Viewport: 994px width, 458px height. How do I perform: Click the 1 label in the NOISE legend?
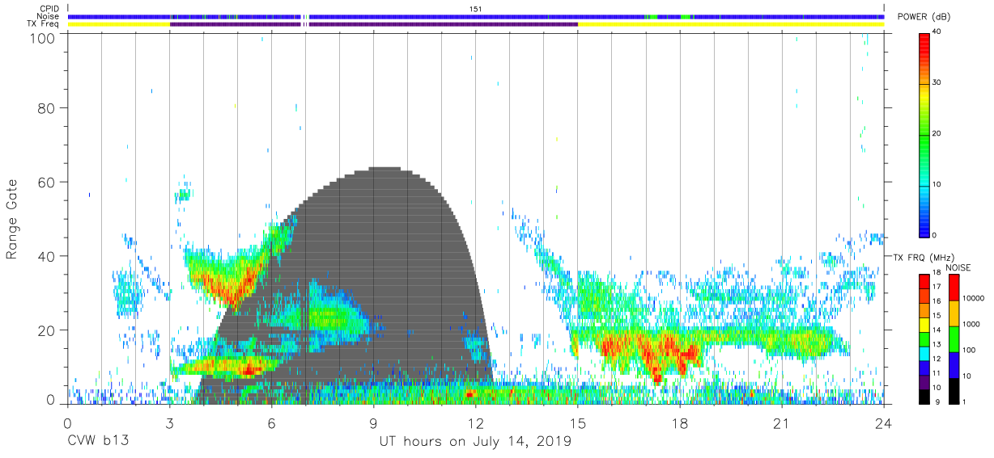click(x=966, y=401)
